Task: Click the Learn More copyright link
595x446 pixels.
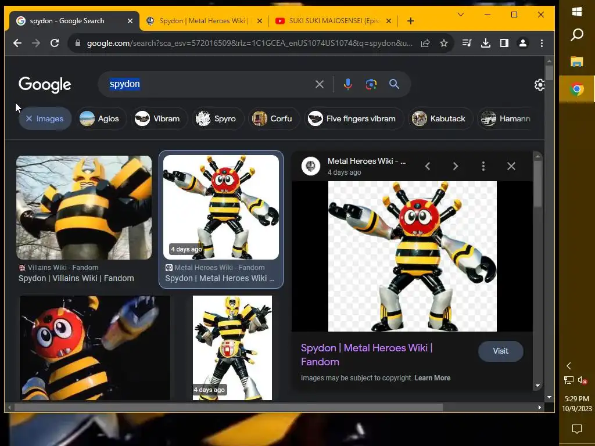Action: (x=432, y=378)
